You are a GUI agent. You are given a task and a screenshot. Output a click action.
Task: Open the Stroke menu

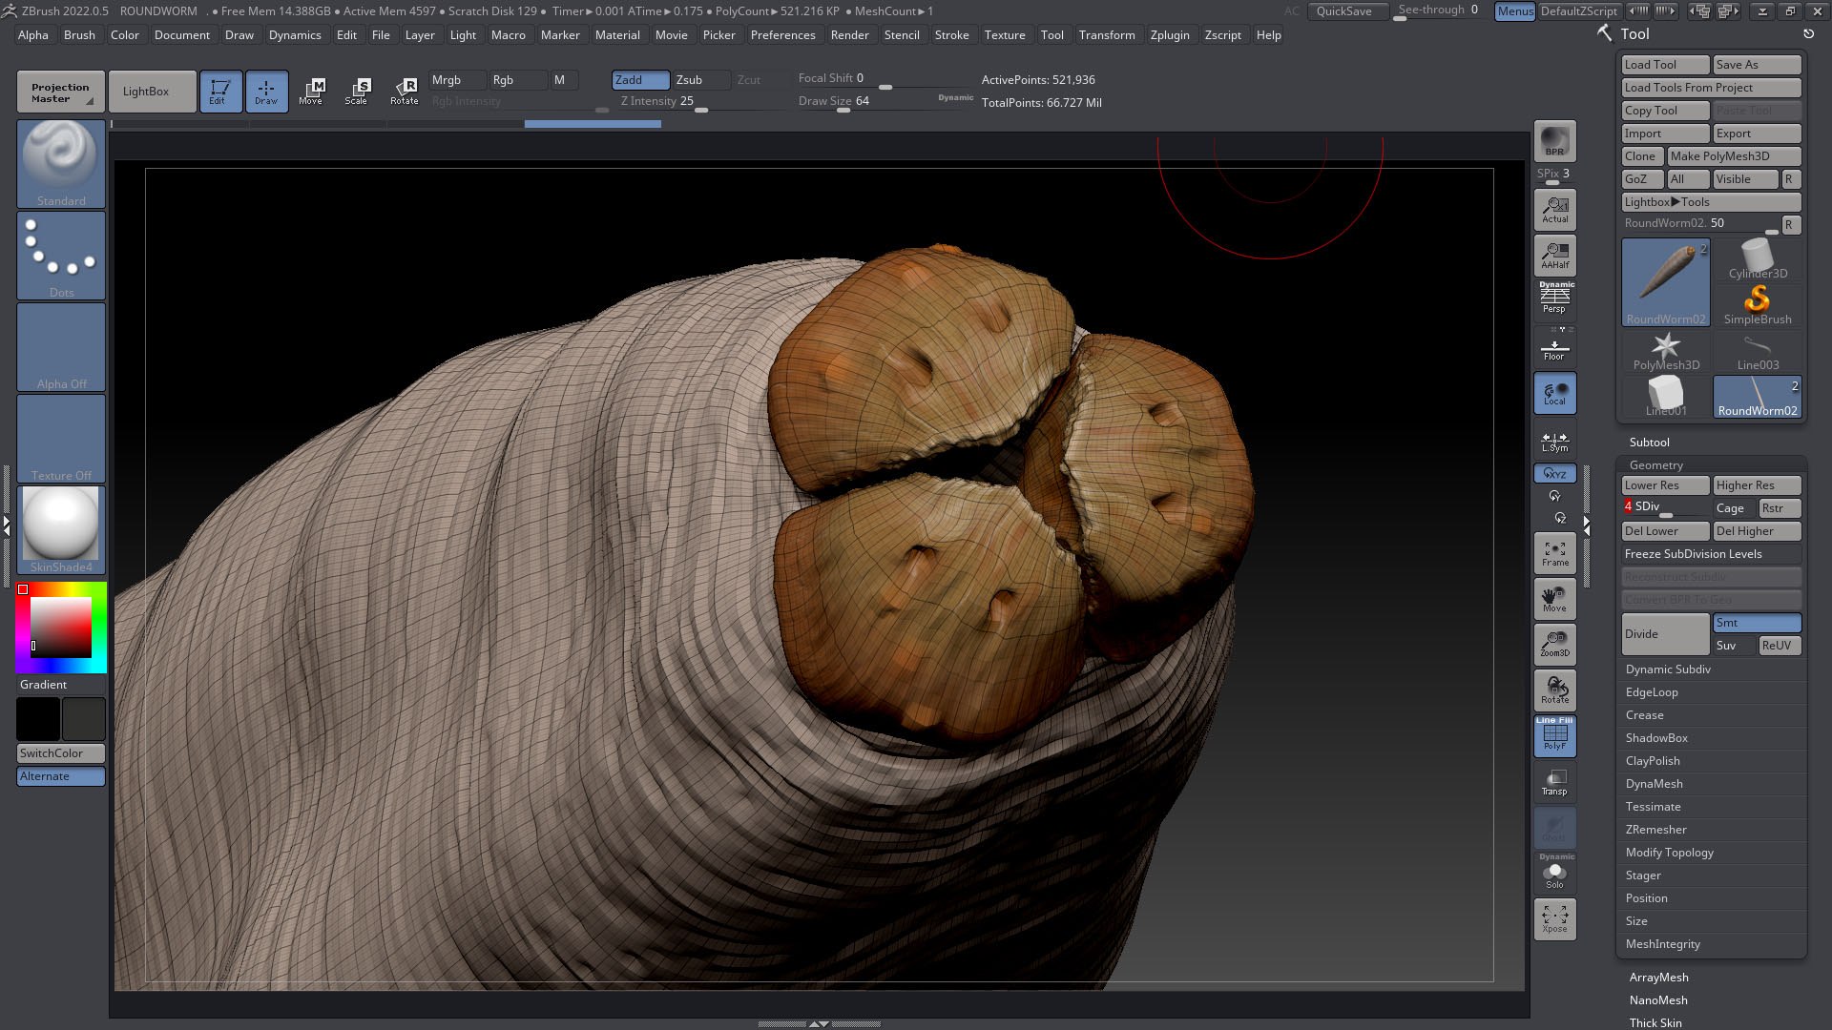[x=951, y=35]
